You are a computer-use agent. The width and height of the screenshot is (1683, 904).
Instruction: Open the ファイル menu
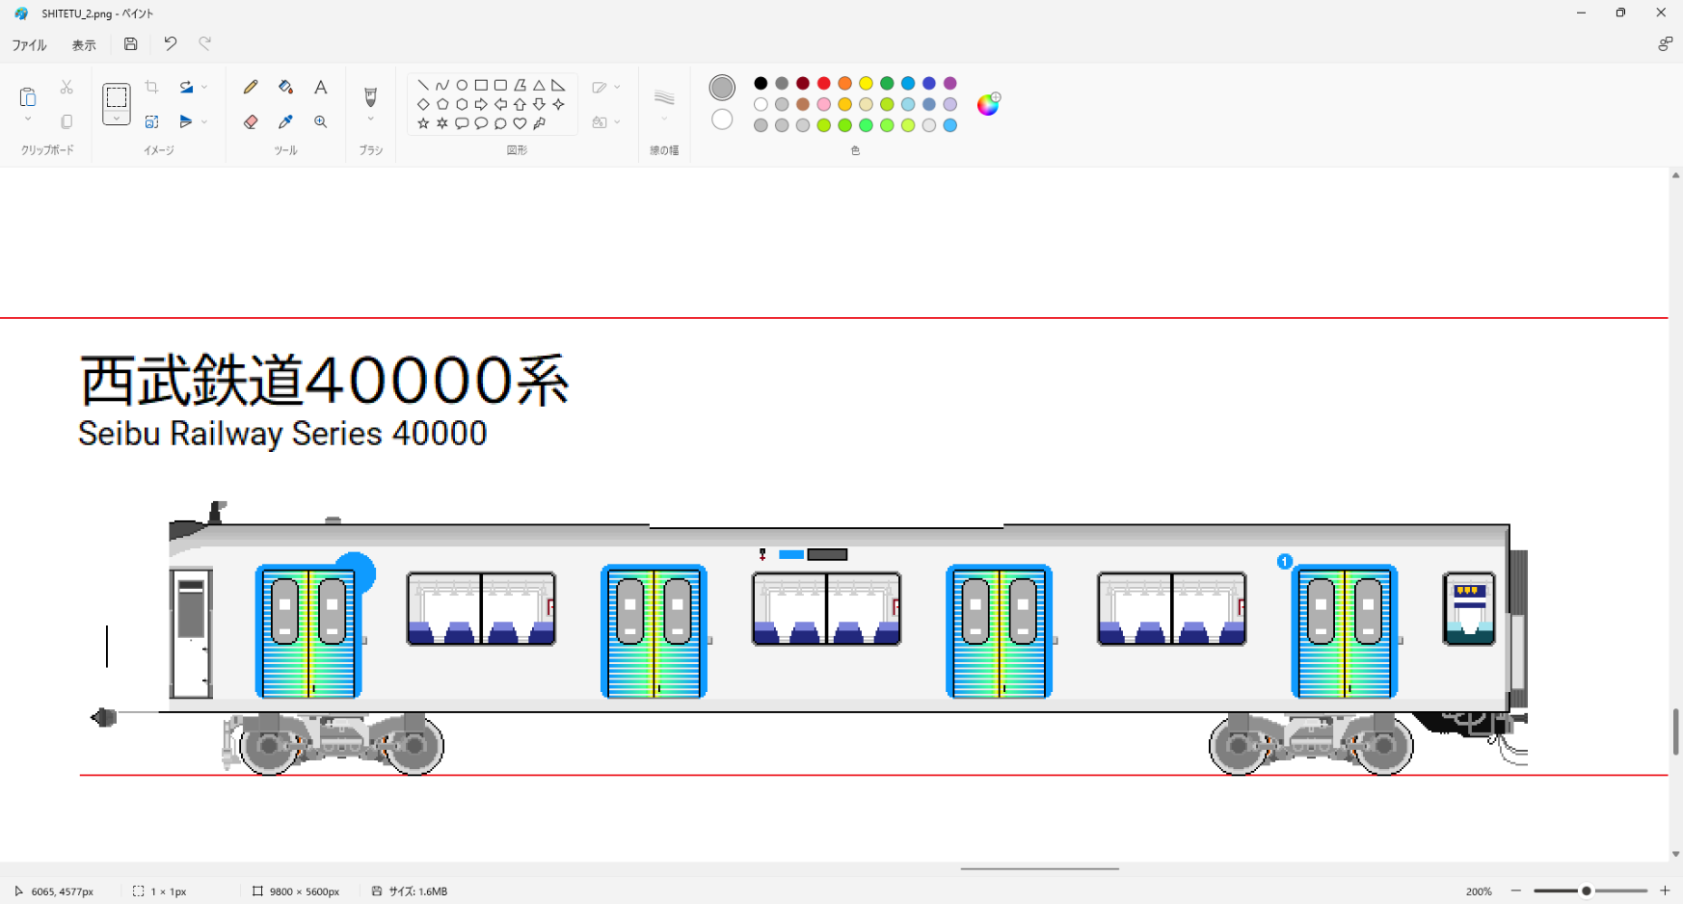[29, 45]
